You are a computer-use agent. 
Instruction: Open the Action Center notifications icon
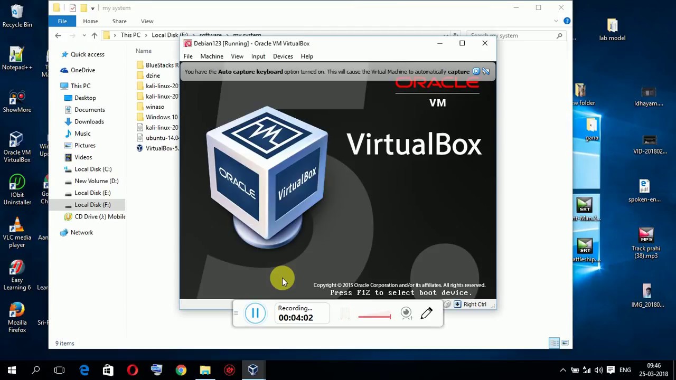point(611,370)
